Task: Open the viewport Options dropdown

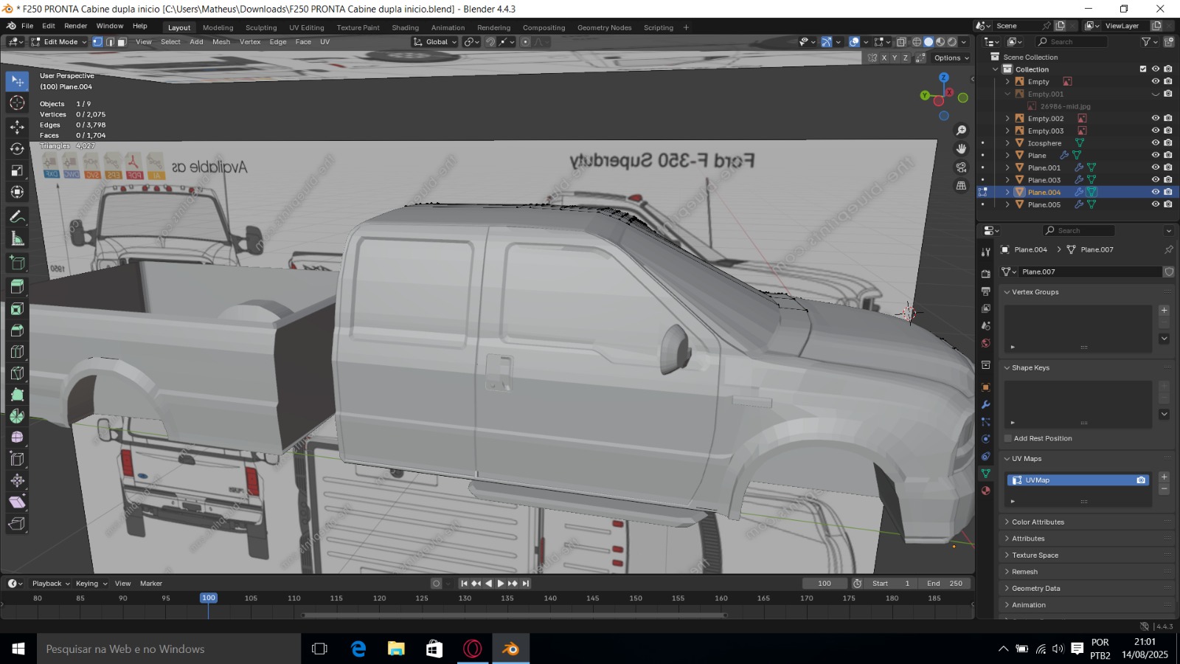Action: click(951, 58)
